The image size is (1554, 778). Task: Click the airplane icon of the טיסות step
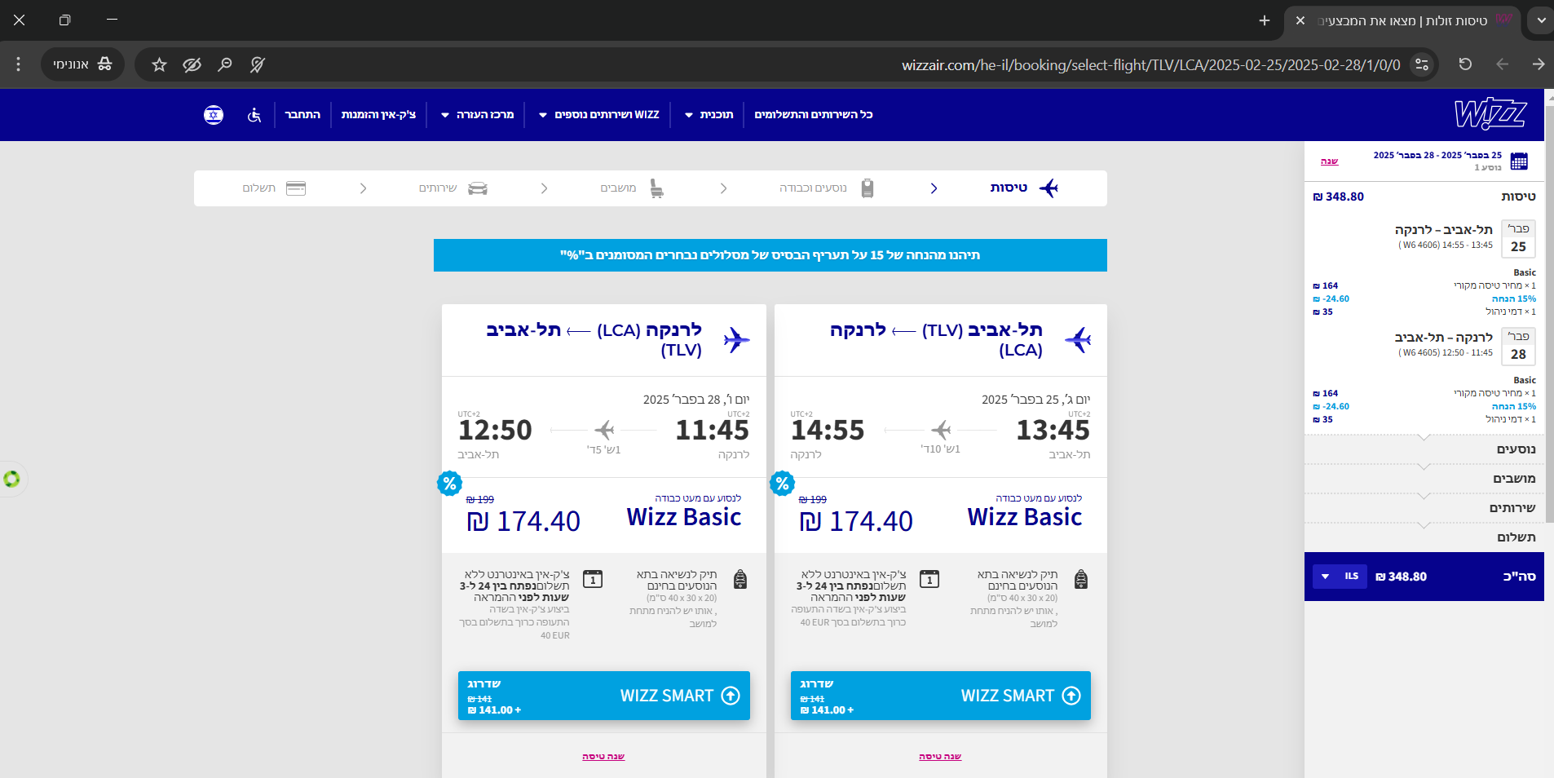click(1049, 188)
